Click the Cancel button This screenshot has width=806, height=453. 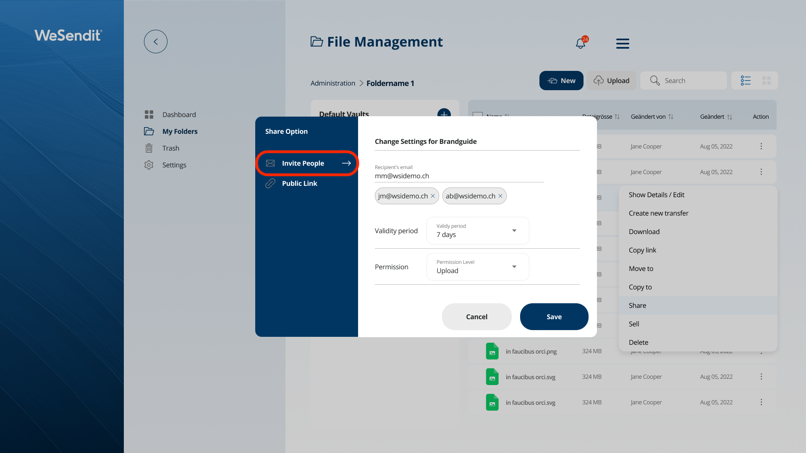476,317
